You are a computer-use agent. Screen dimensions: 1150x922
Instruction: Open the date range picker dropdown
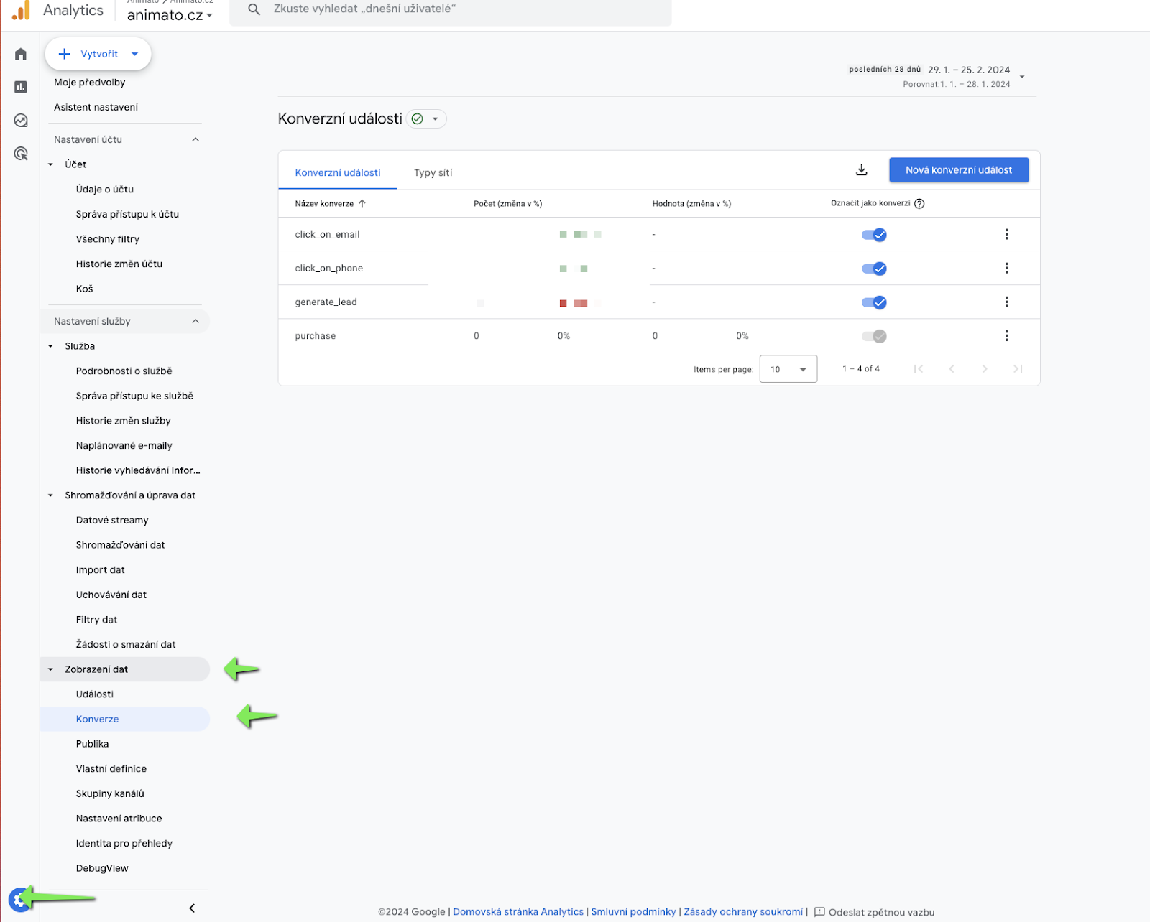(x=1022, y=77)
